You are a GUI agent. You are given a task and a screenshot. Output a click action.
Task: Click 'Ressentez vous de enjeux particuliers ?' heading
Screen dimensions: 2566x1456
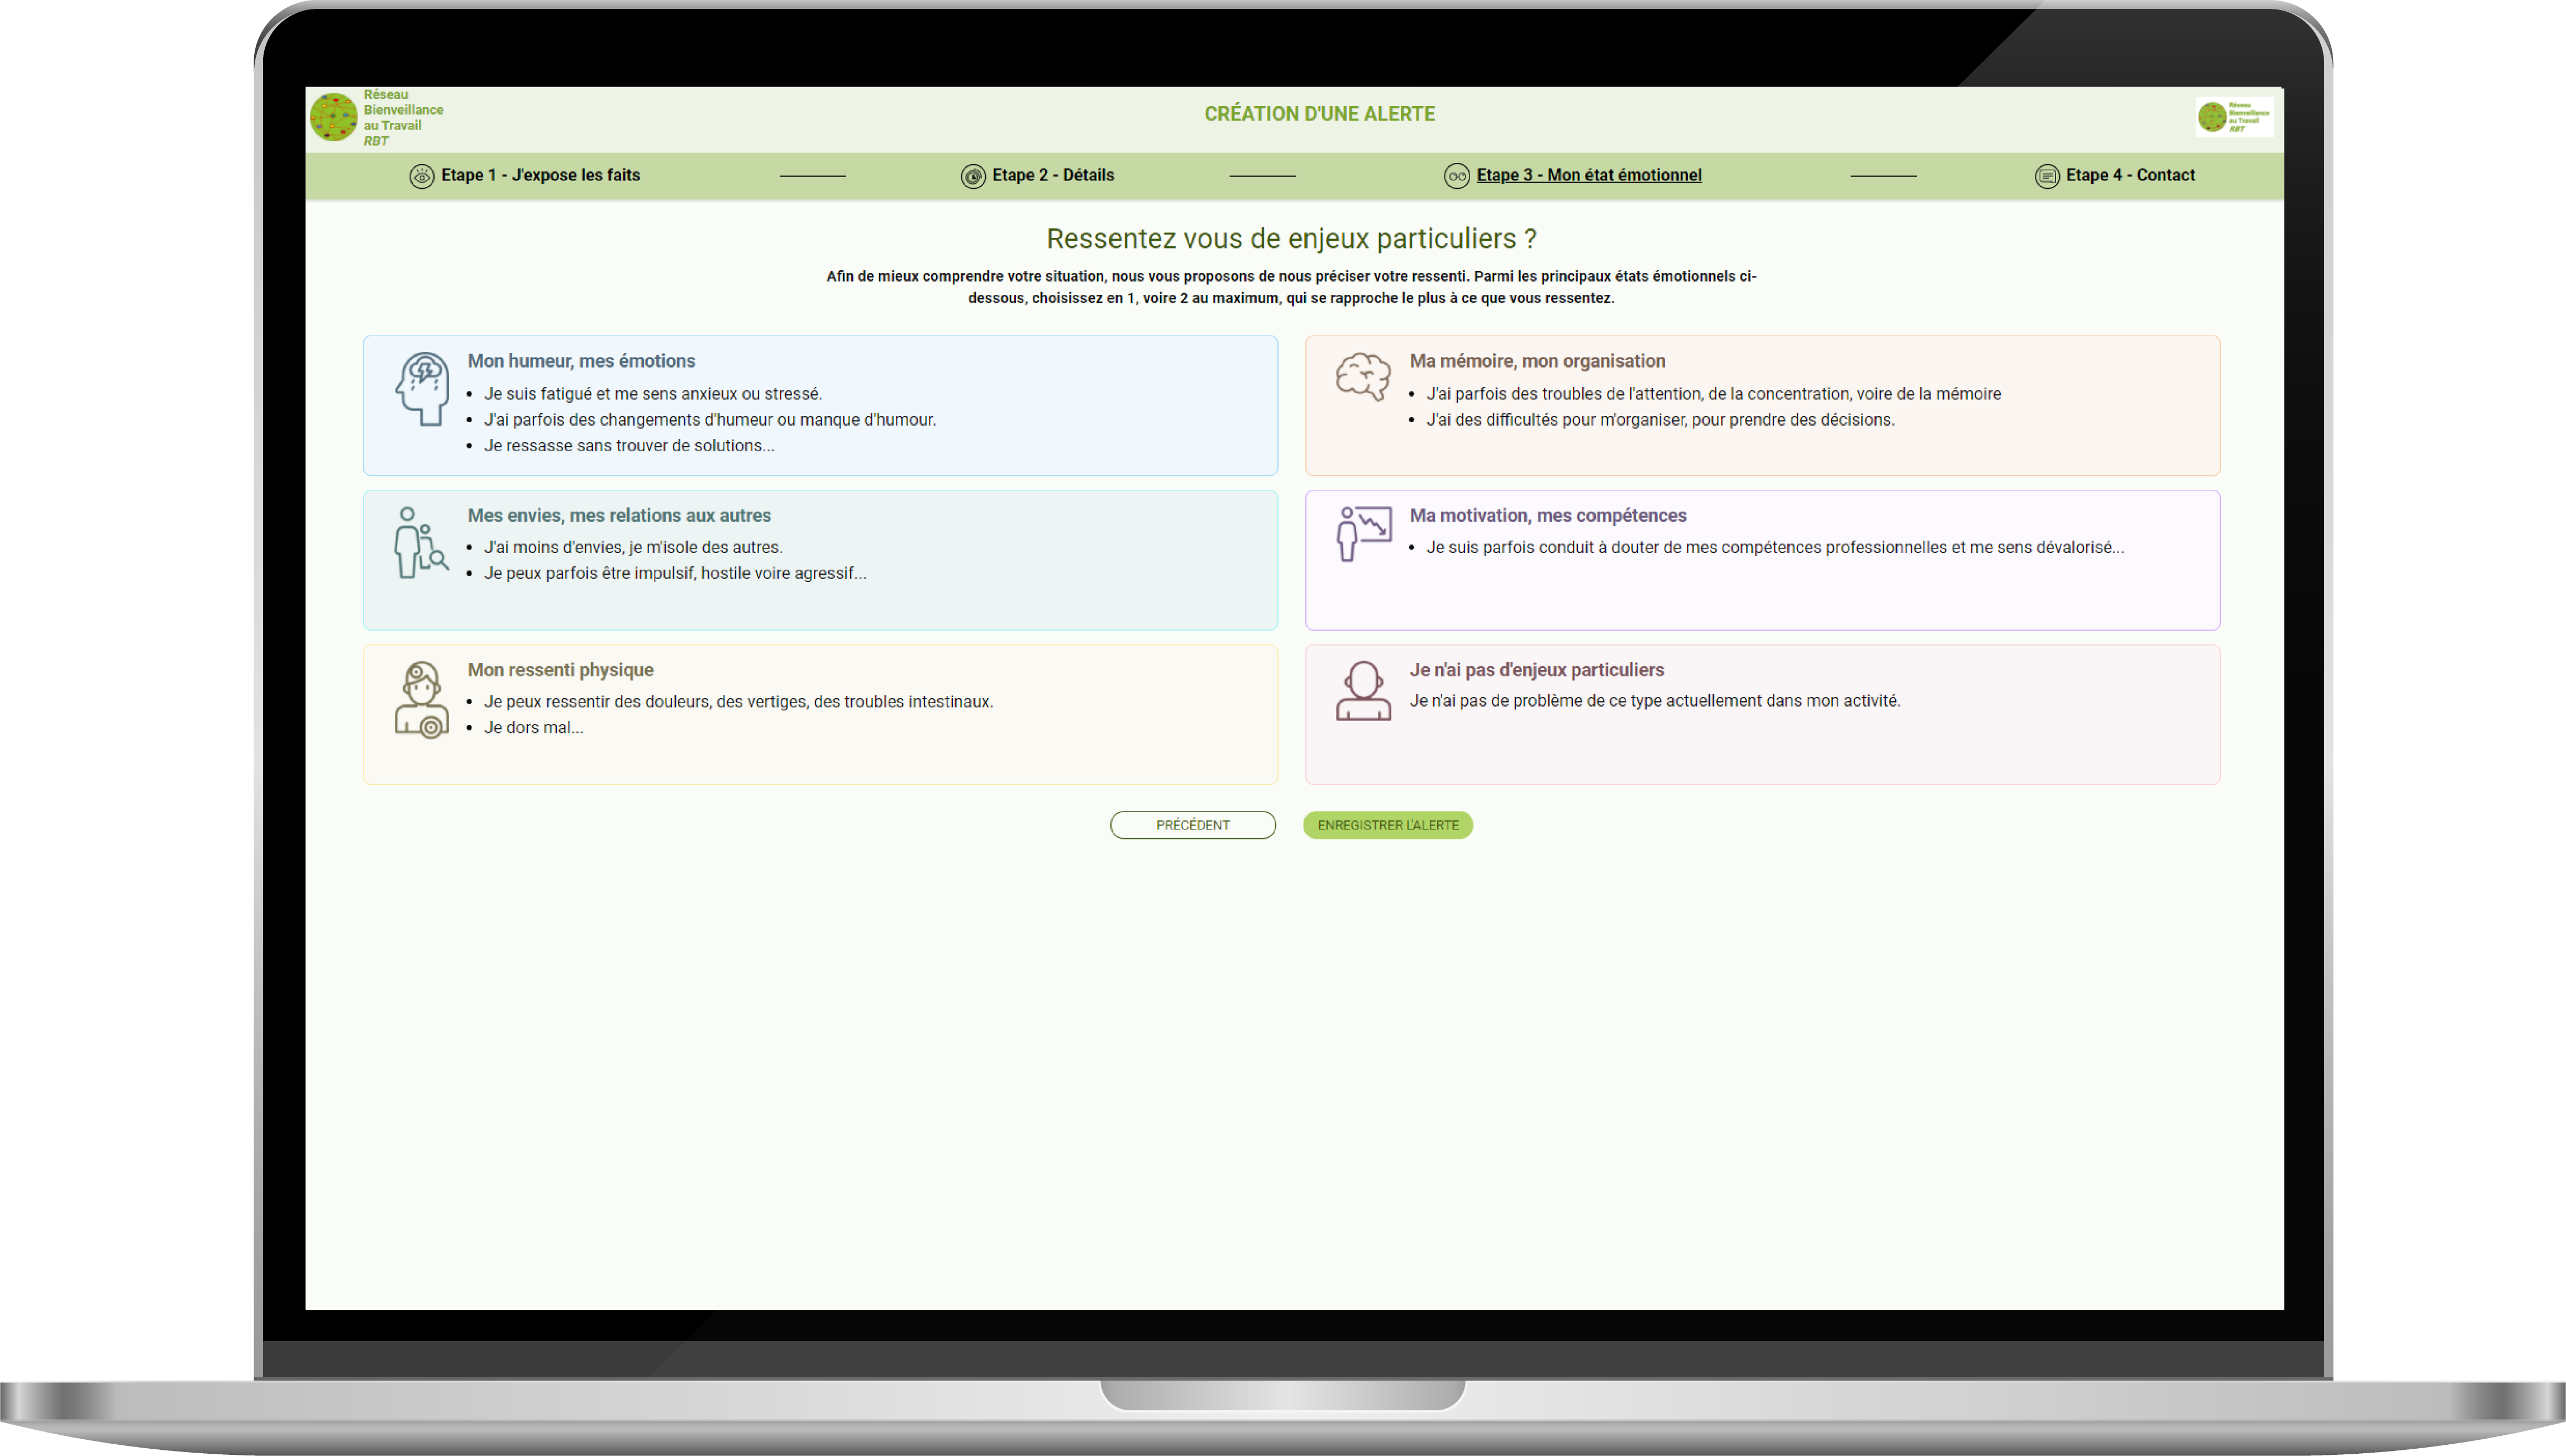(1291, 238)
